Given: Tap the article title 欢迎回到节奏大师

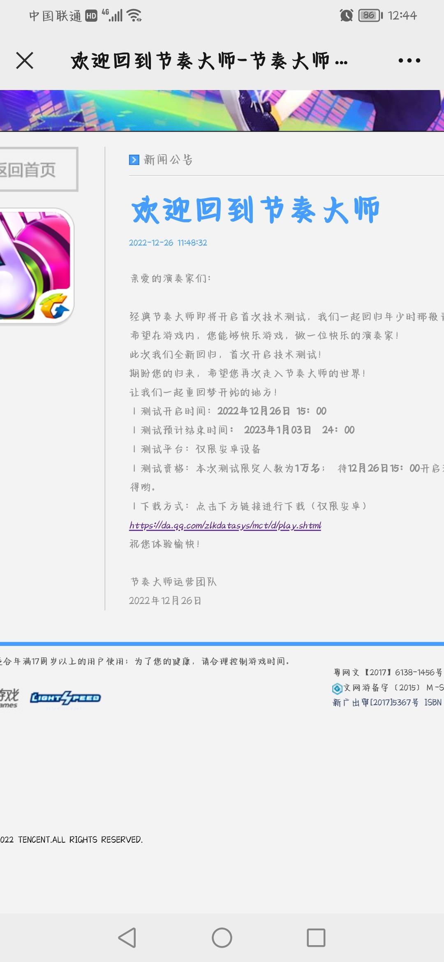Looking at the screenshot, I should (255, 210).
